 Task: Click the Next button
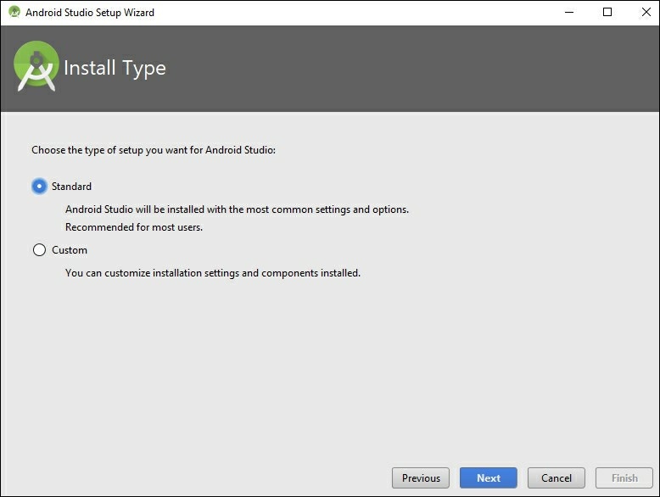489,478
